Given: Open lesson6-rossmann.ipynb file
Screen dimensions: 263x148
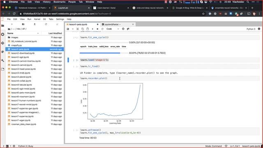Looking at the screenshot, I should pyautogui.click(x=35, y=97).
